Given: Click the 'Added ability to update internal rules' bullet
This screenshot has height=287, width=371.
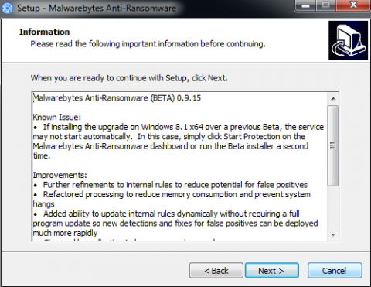Looking at the screenshot, I should (175, 224).
